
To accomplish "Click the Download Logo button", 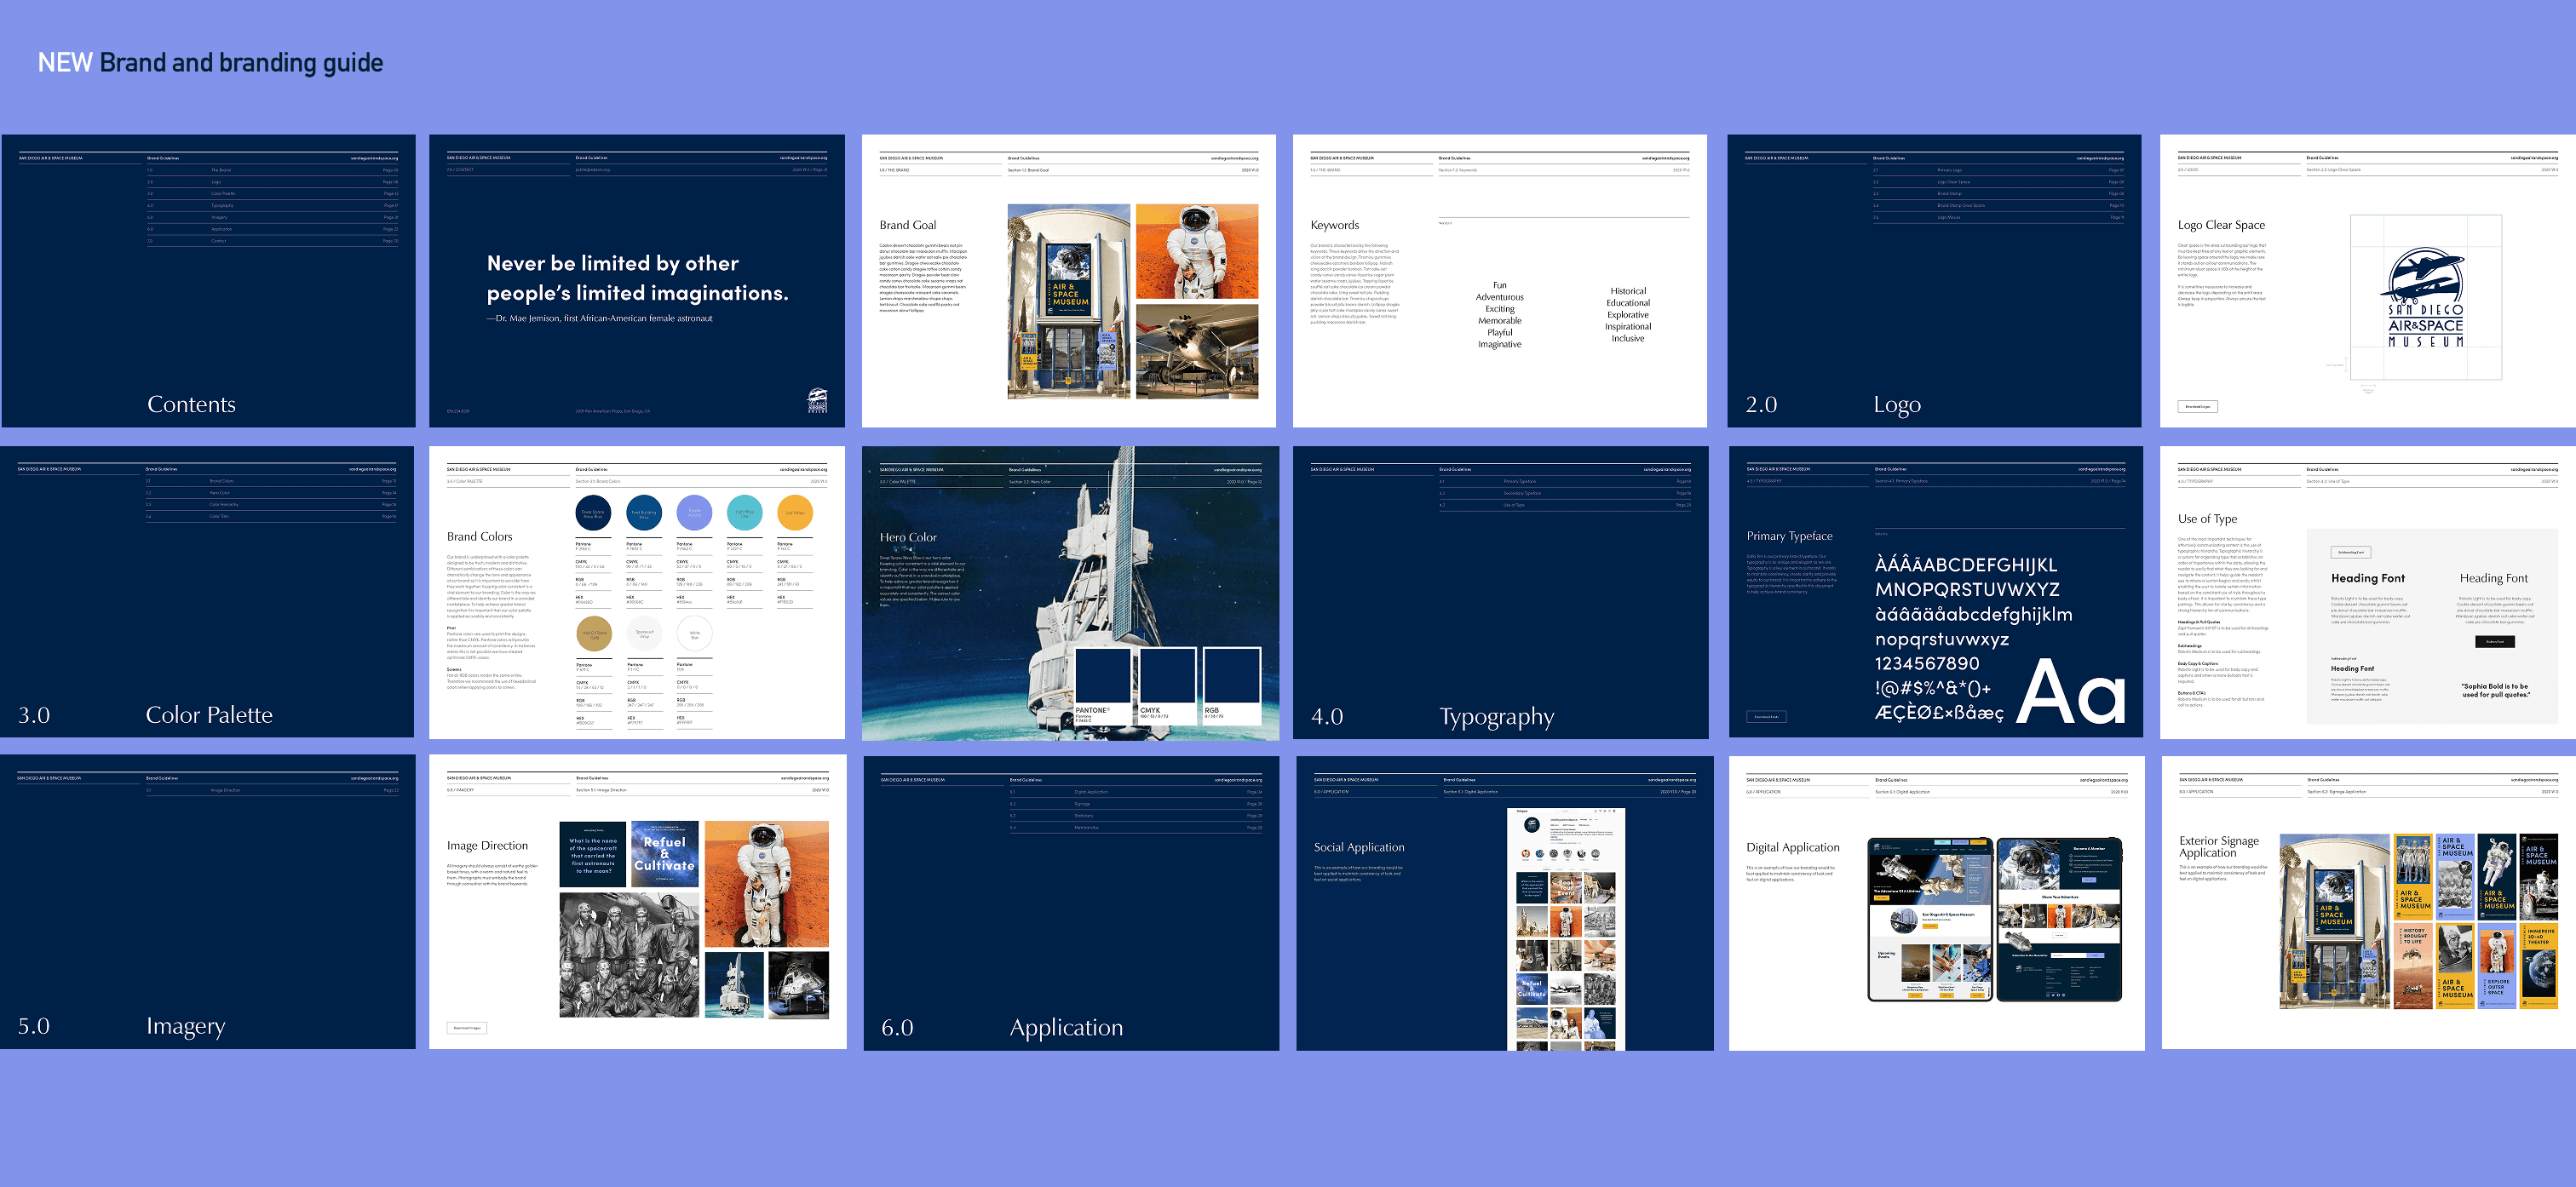I will pyautogui.click(x=2197, y=406).
